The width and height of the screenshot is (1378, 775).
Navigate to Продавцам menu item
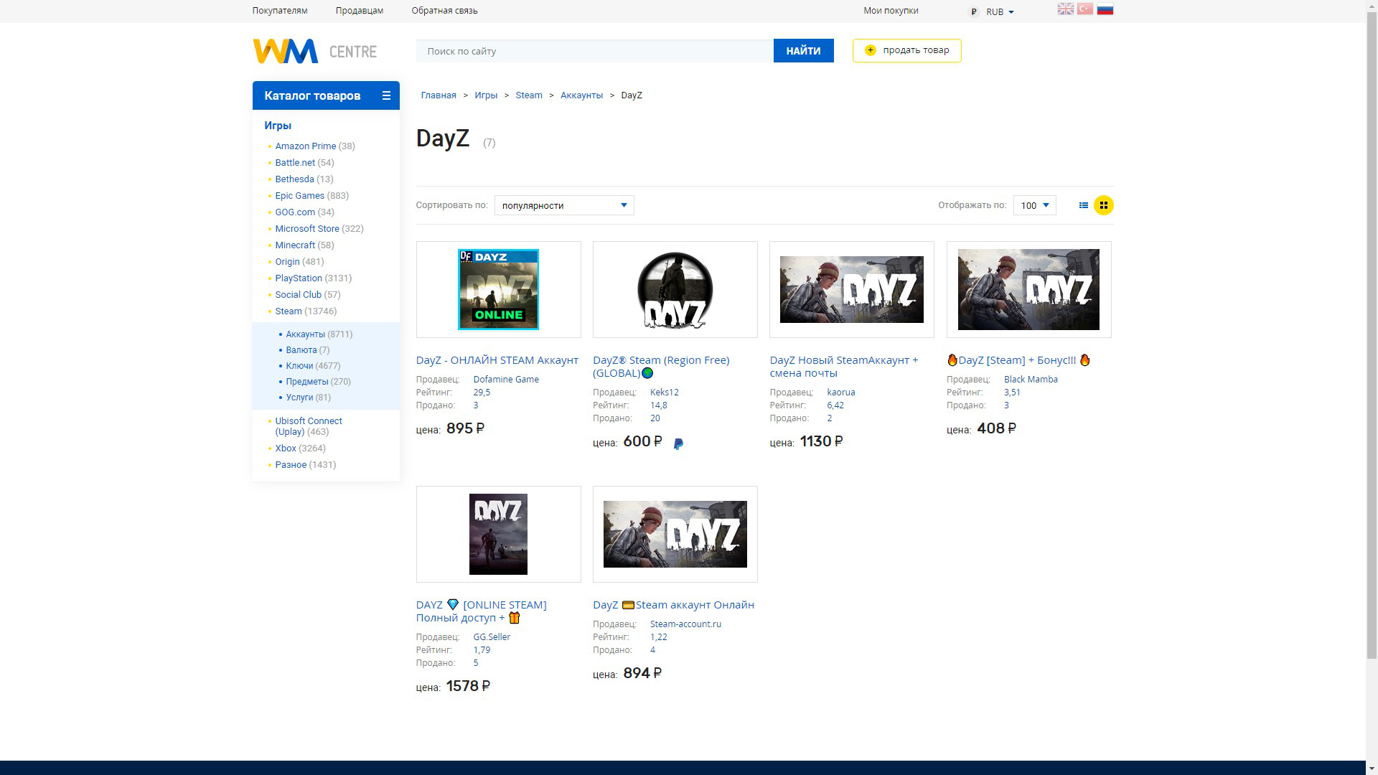360,11
